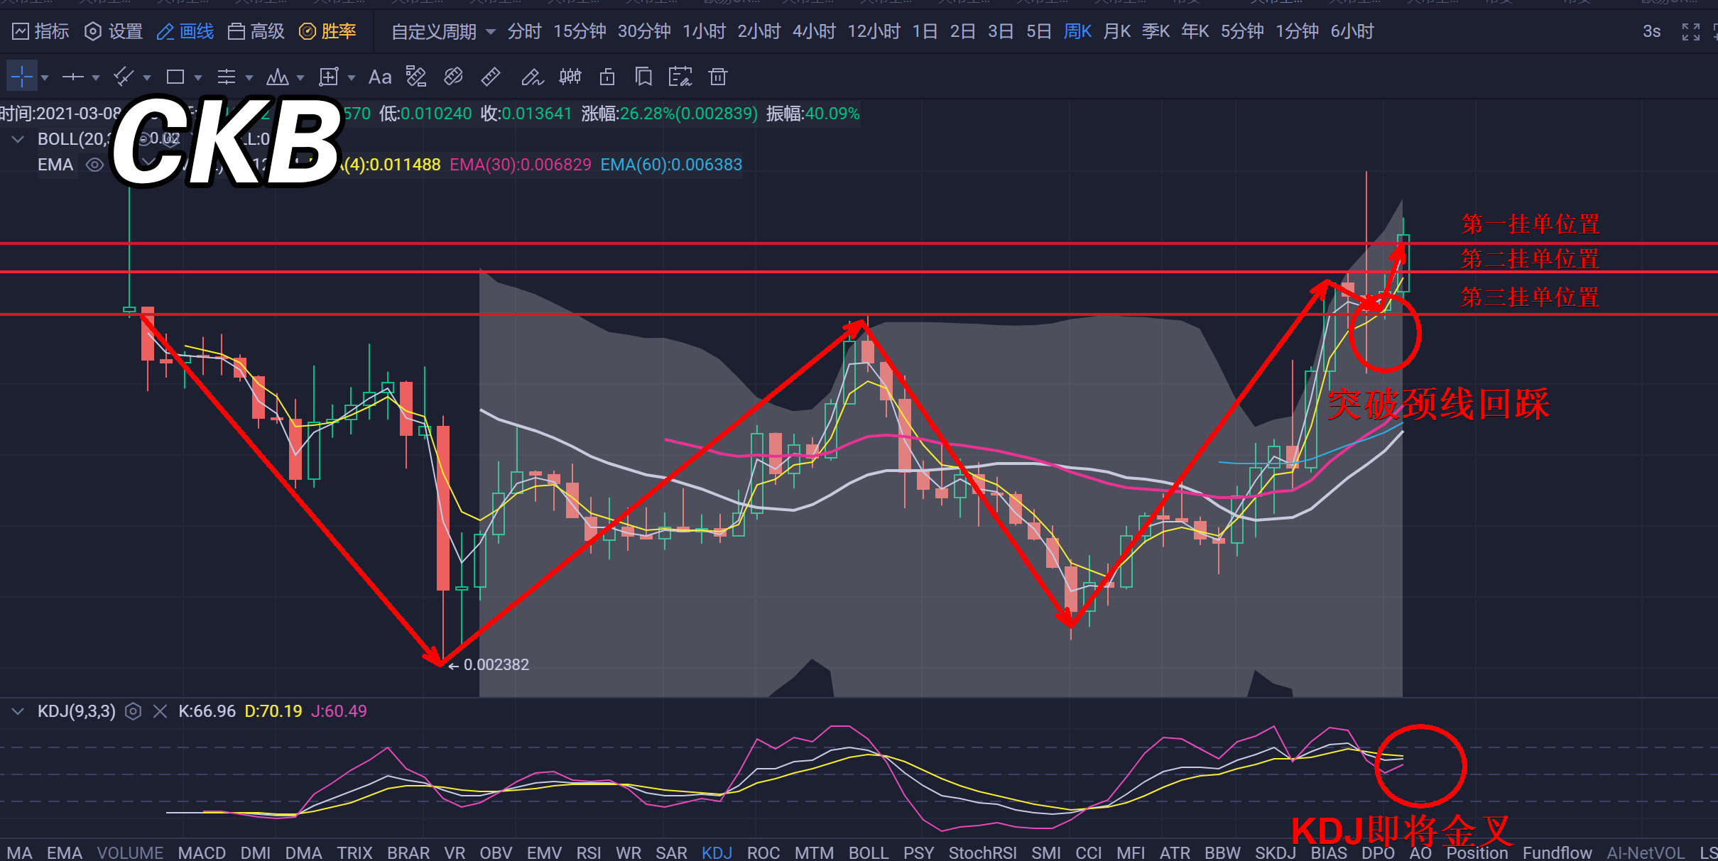The height and width of the screenshot is (861, 1718).
Task: Toggle the StochRSI indicator
Action: click(x=982, y=852)
